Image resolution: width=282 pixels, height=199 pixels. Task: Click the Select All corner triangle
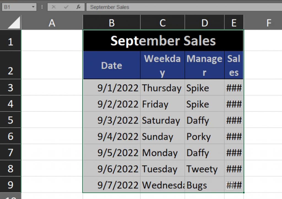(14, 23)
